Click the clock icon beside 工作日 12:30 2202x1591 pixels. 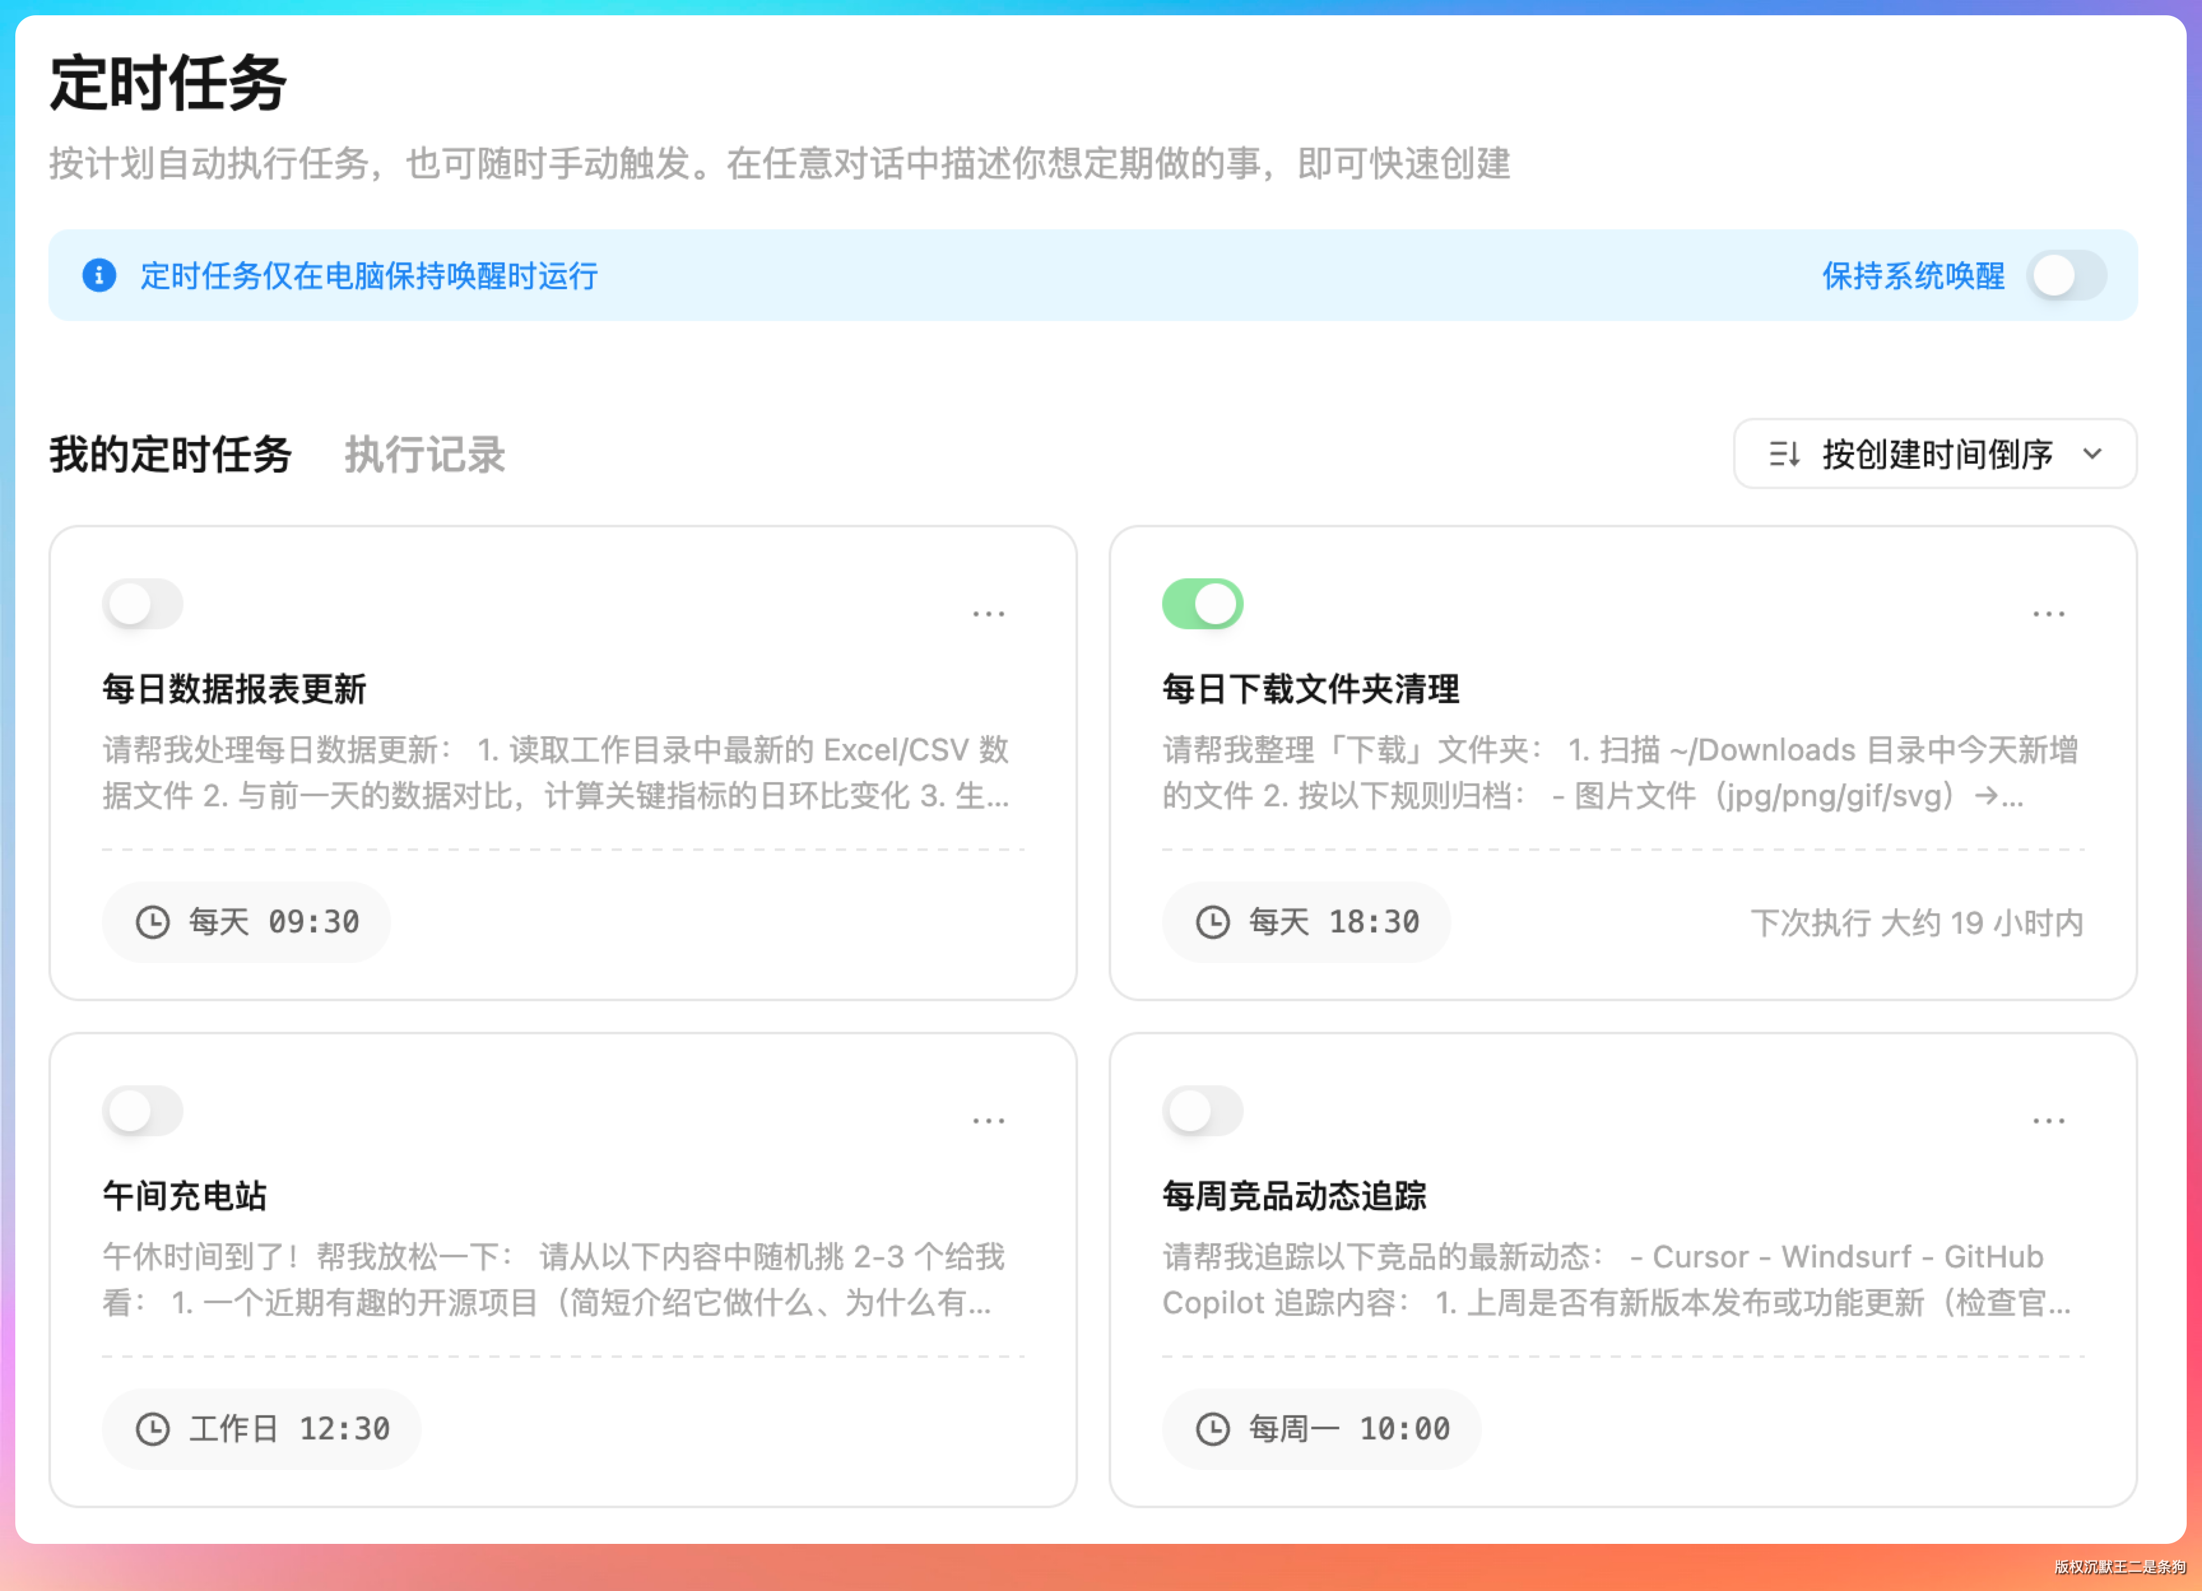tap(152, 1429)
